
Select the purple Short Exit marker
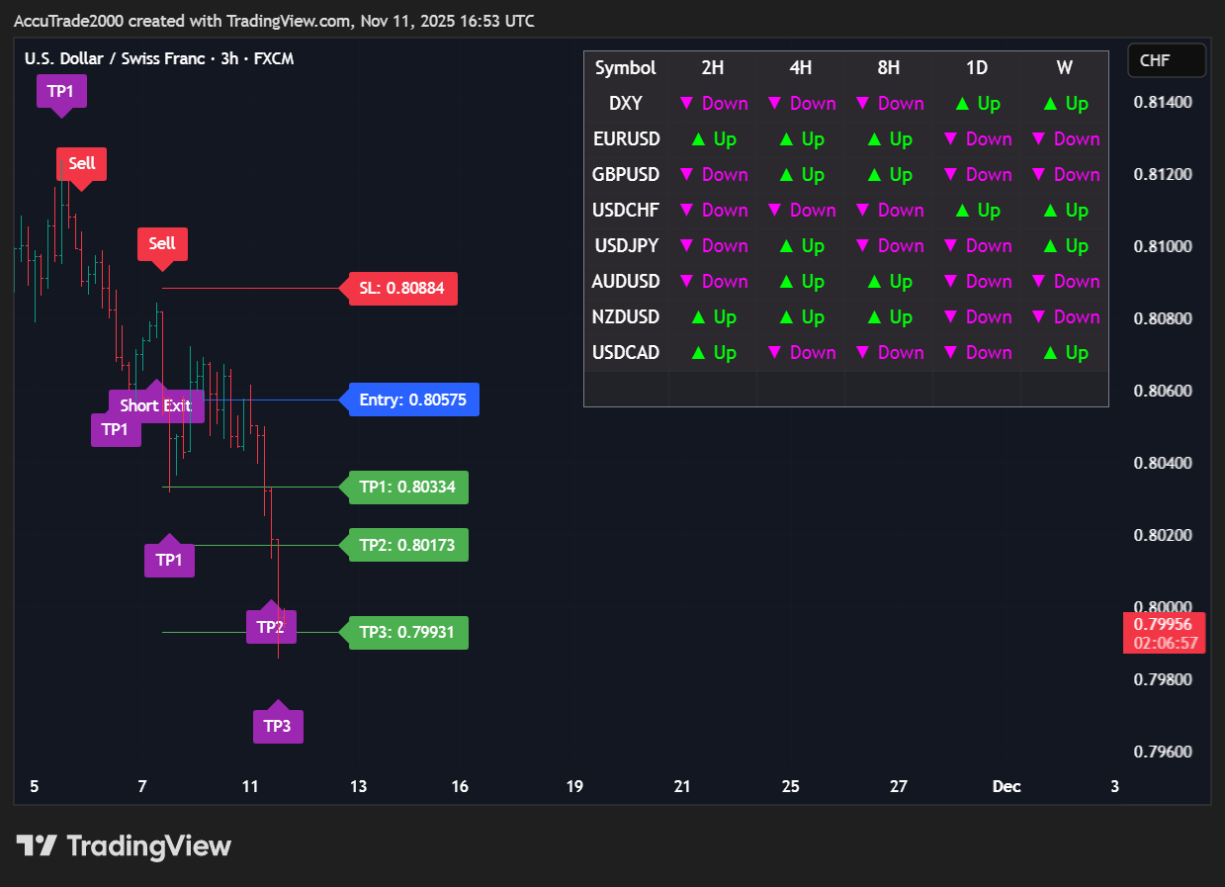click(x=155, y=405)
